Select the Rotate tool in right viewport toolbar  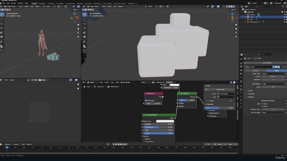pyautogui.click(x=85, y=28)
